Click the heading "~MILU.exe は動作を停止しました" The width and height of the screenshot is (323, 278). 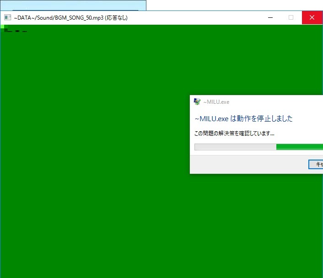(243, 119)
